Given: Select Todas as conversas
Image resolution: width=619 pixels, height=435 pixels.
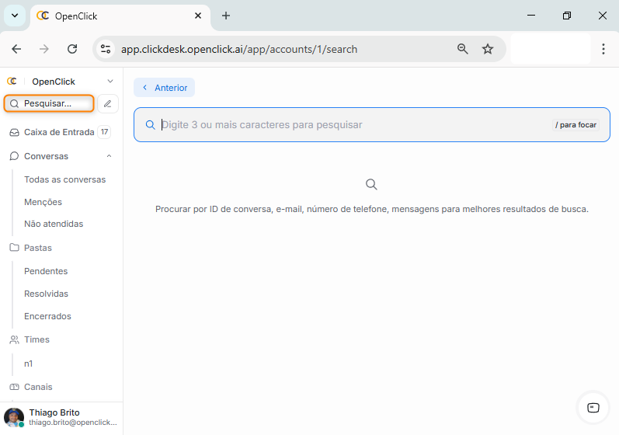Looking at the screenshot, I should pyautogui.click(x=64, y=179).
